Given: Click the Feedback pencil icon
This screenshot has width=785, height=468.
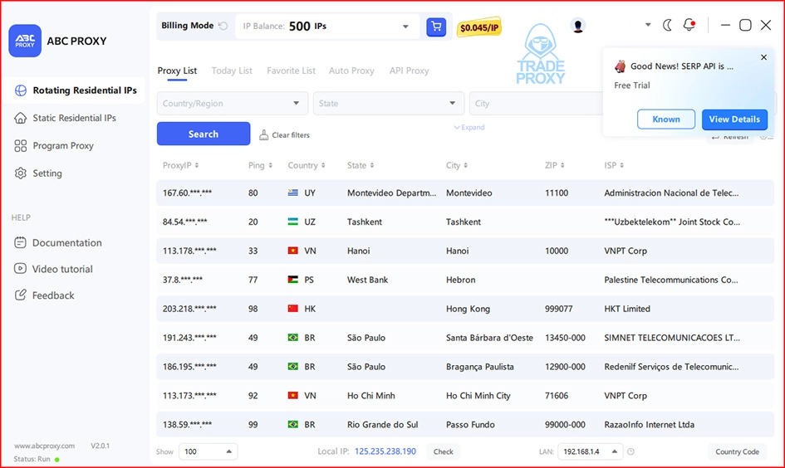Looking at the screenshot, I should coord(20,295).
